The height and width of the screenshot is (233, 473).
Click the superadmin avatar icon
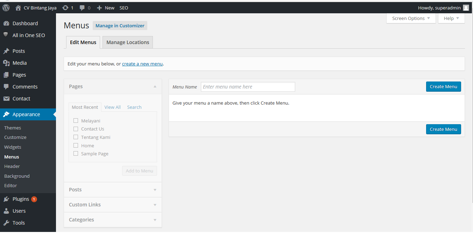tap(466, 8)
